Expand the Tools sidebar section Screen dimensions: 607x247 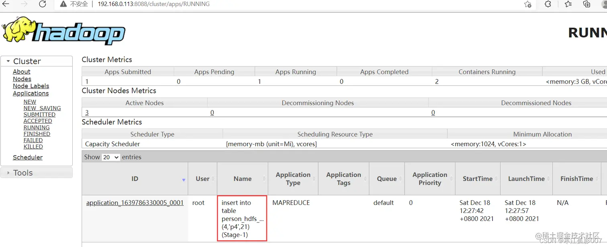(x=37, y=173)
